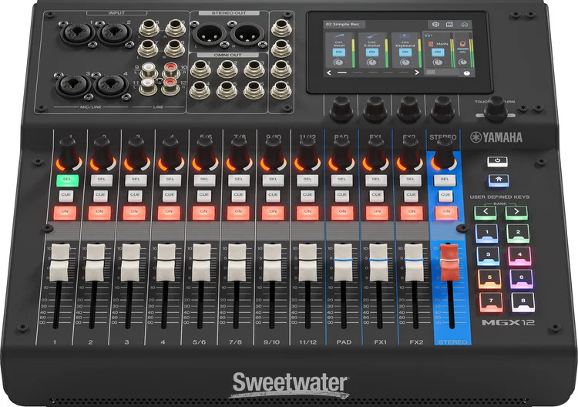Push purple user defined key 6

[521, 278]
